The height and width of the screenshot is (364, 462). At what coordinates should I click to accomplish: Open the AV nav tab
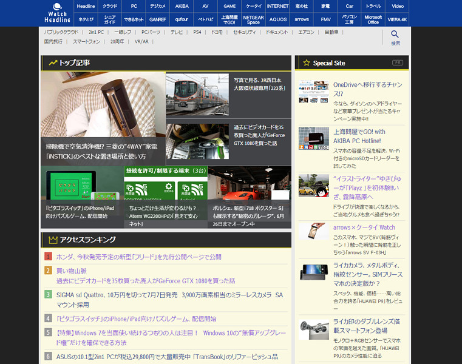205,6
